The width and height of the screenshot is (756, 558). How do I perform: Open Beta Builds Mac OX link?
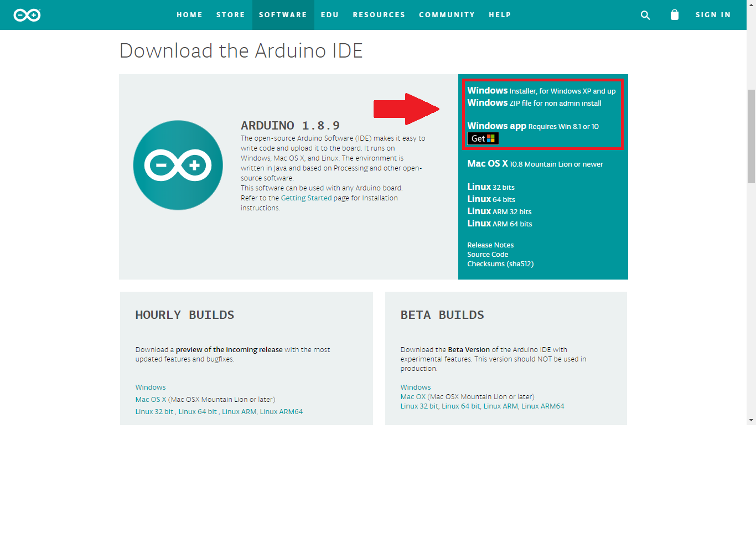pyautogui.click(x=413, y=397)
